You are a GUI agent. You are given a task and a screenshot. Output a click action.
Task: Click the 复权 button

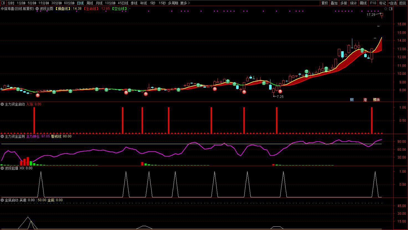click(325, 3)
